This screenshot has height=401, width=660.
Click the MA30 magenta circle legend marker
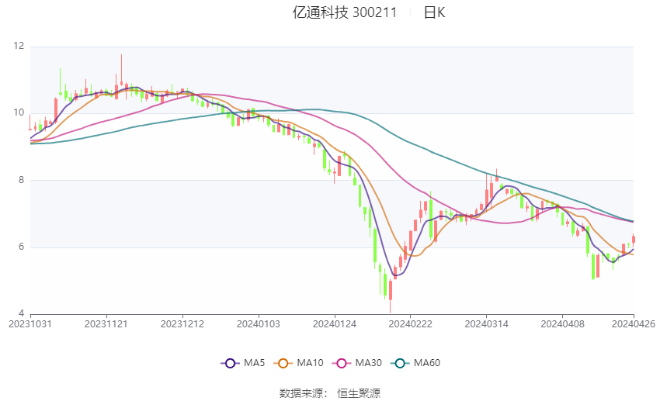[x=339, y=362]
